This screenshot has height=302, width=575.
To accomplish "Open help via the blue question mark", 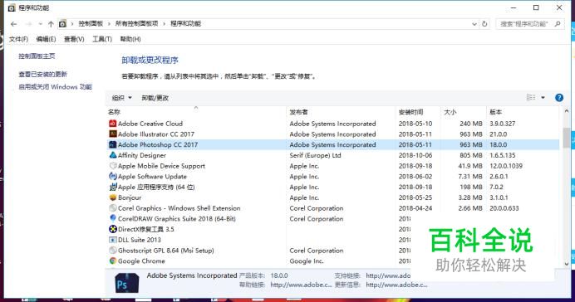I will (x=559, y=98).
